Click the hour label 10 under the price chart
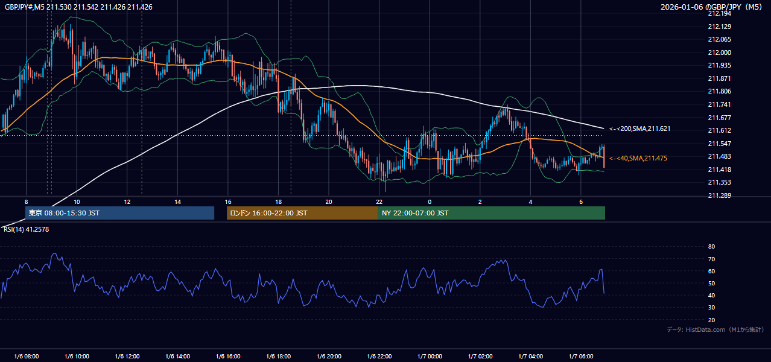771x362 pixels. [77, 202]
